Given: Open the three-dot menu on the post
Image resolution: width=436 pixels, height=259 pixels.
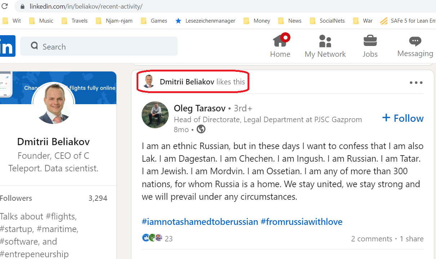Looking at the screenshot, I should 416,83.
